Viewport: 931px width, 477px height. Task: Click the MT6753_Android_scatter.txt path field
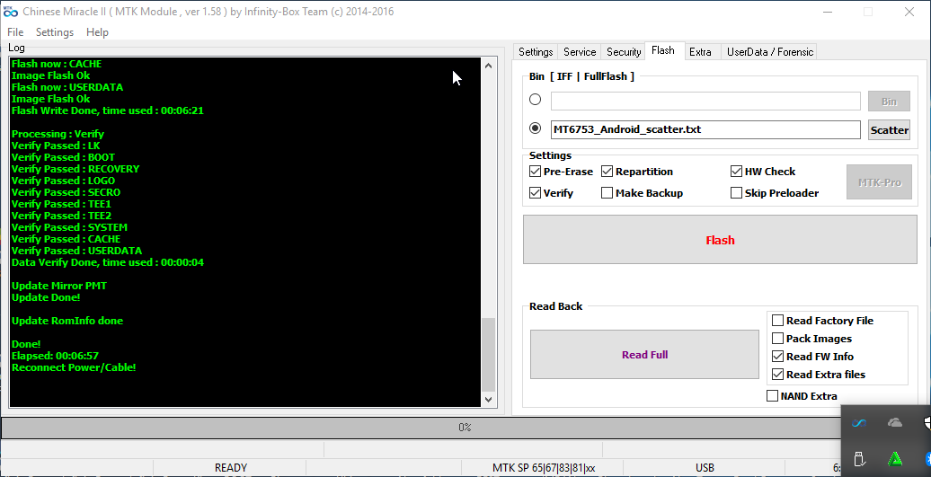coord(705,129)
